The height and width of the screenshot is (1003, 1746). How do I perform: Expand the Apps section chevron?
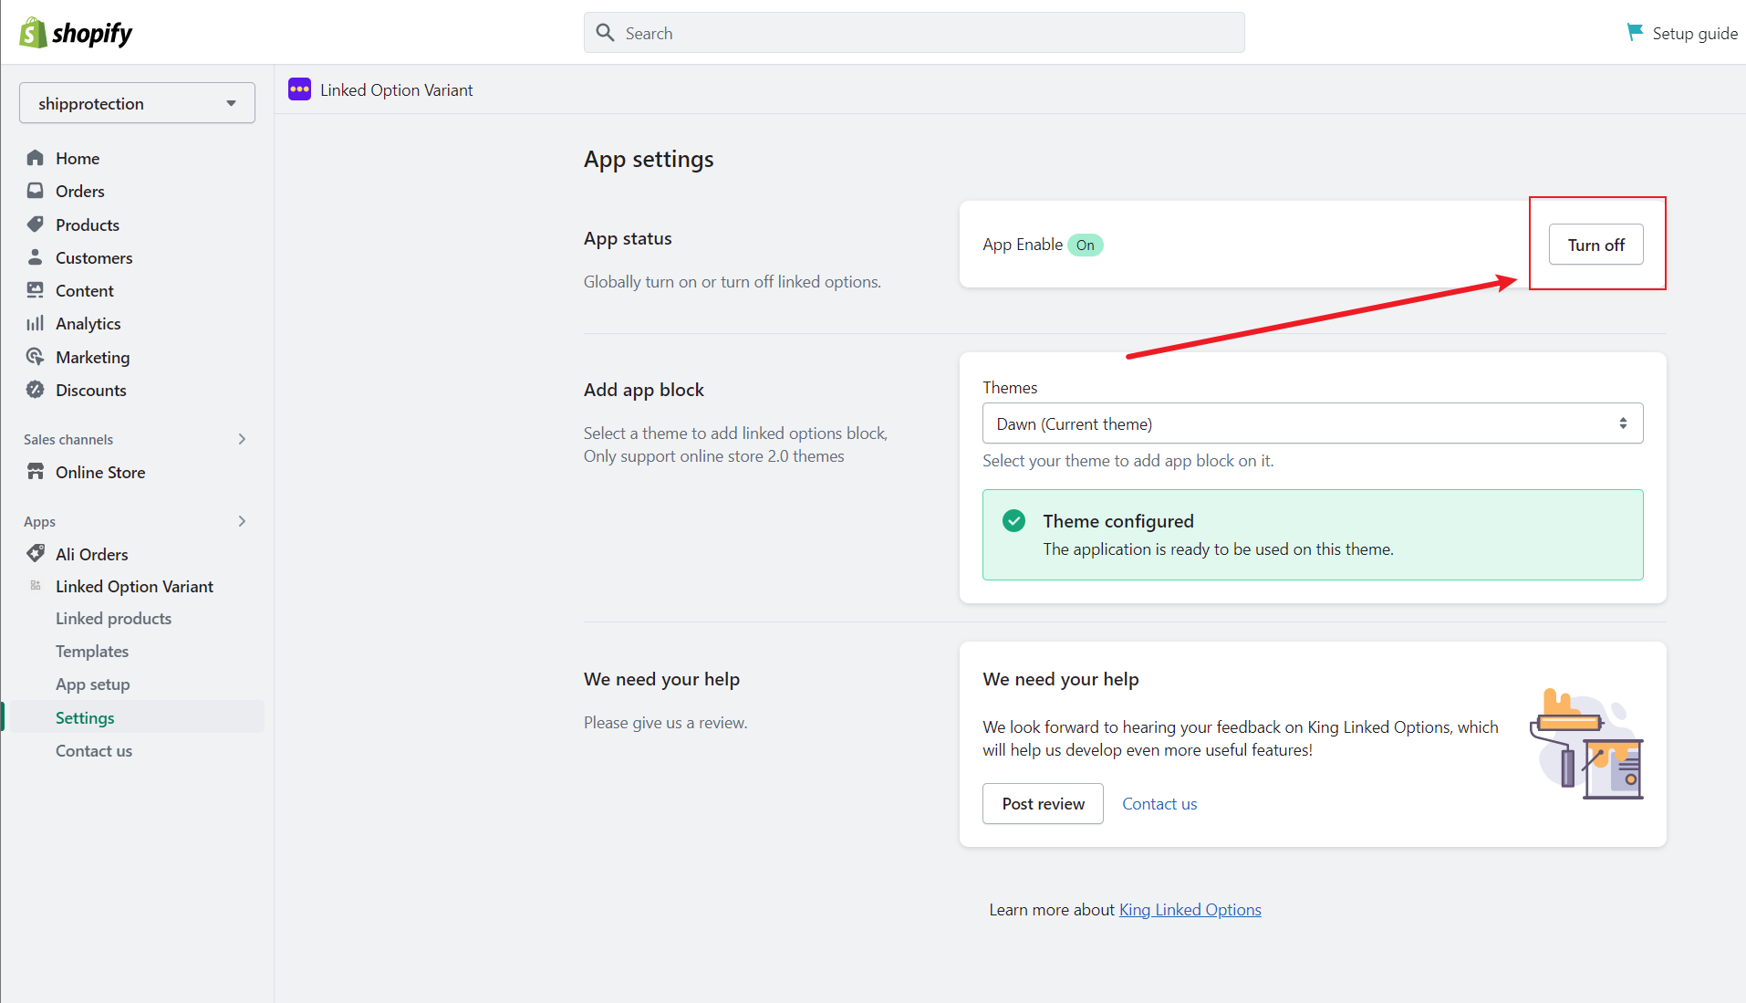[x=242, y=521]
